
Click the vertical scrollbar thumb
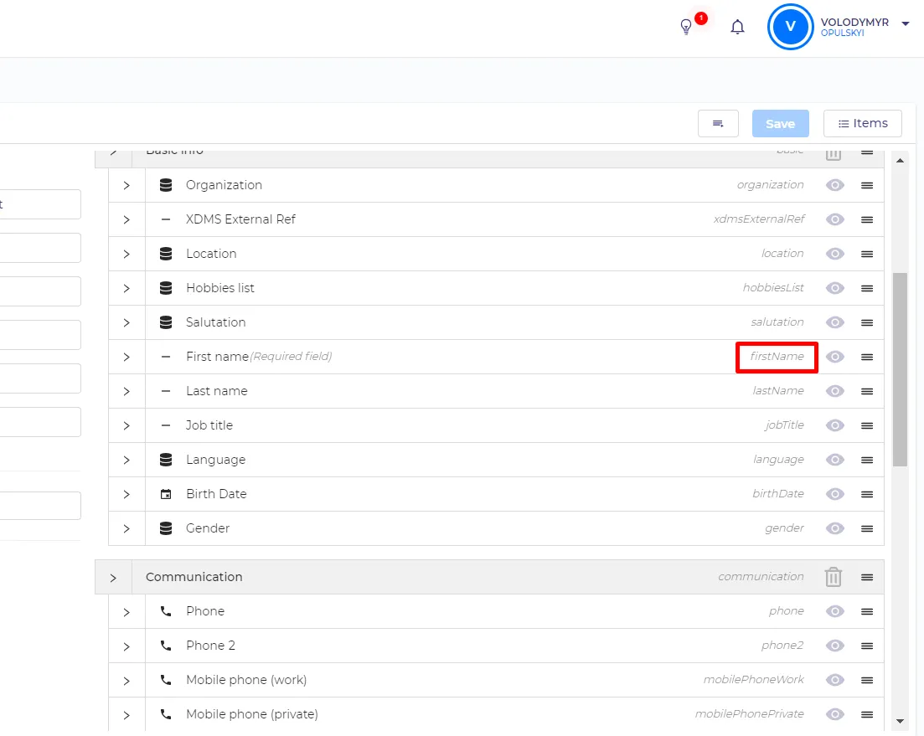pyautogui.click(x=900, y=369)
